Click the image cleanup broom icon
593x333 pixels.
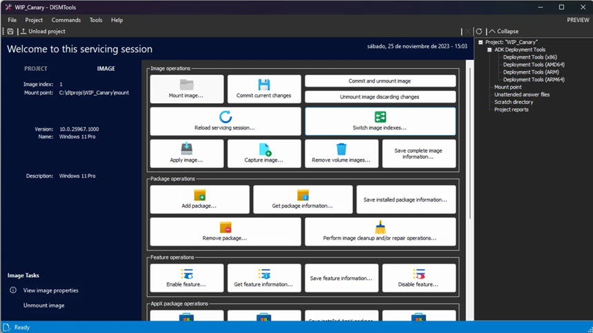[x=380, y=227]
